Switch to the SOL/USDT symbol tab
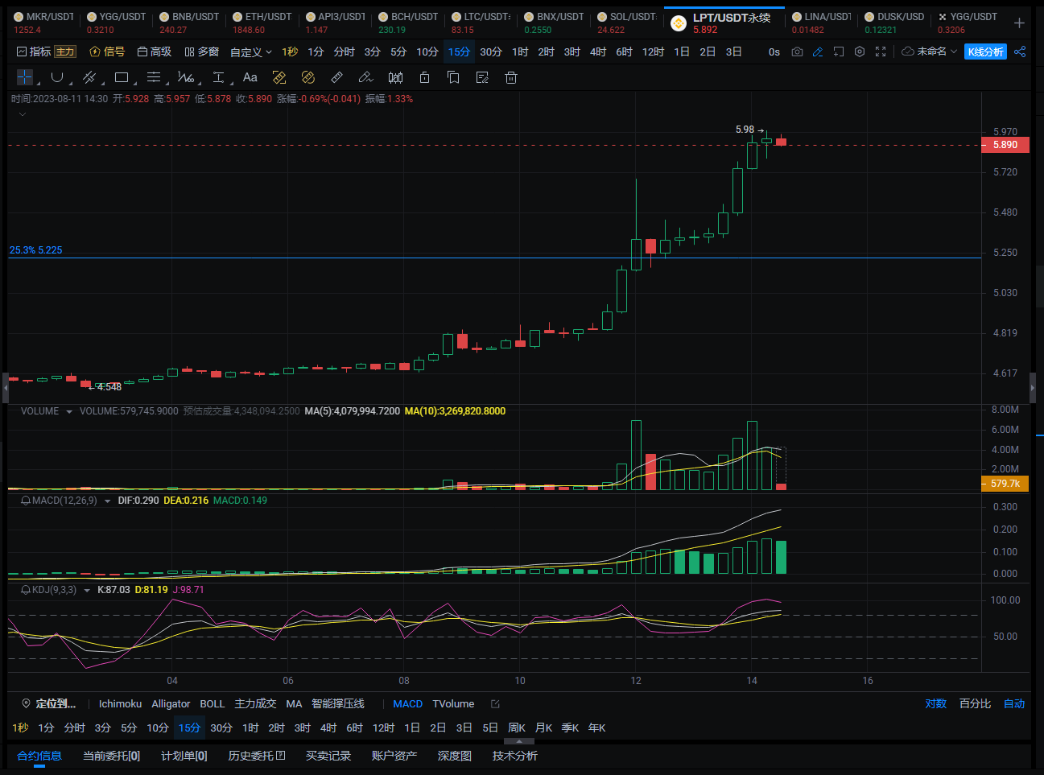The image size is (1044, 775). 627,23
